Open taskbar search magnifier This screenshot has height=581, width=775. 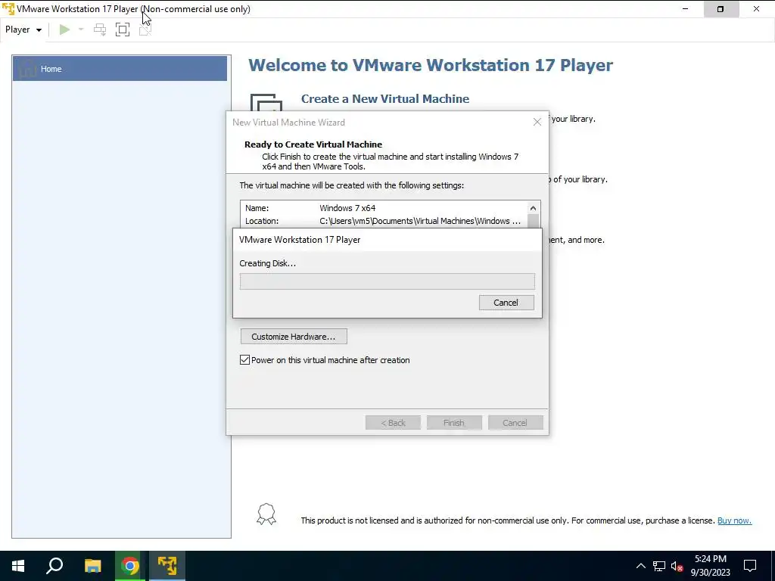coord(54,566)
